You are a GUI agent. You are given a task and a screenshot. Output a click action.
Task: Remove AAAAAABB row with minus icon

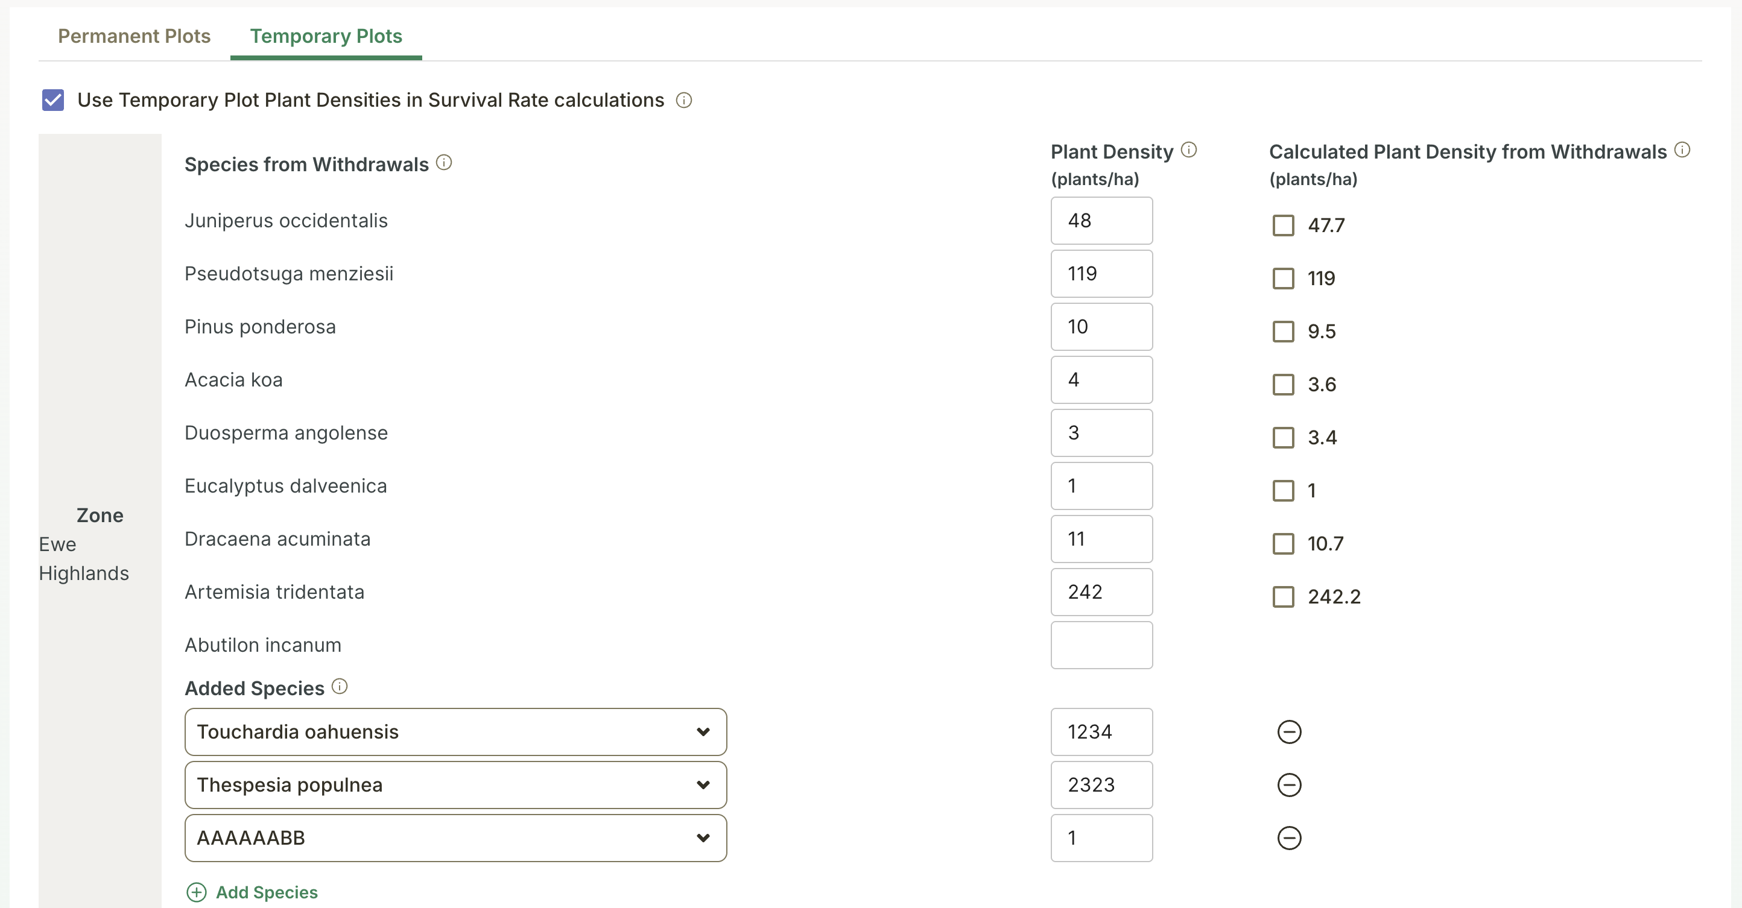point(1289,837)
